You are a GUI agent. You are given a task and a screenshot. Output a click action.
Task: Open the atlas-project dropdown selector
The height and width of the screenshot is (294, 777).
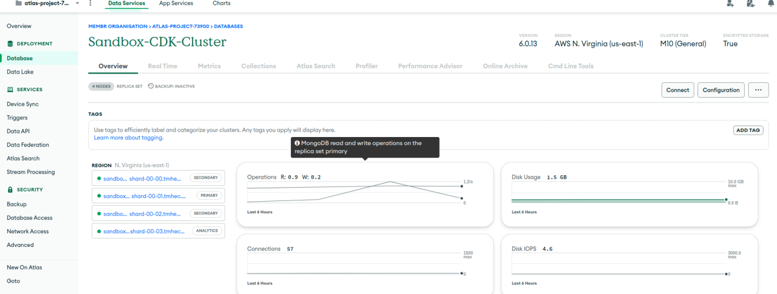click(48, 4)
